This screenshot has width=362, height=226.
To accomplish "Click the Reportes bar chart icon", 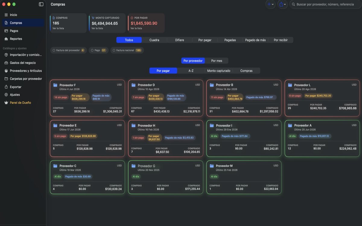I will pyautogui.click(x=6, y=39).
